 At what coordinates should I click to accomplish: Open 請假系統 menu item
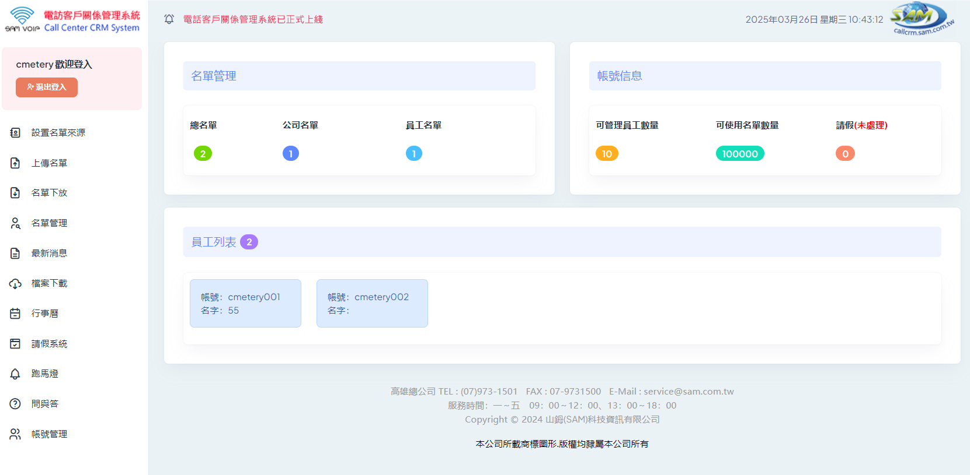[49, 344]
